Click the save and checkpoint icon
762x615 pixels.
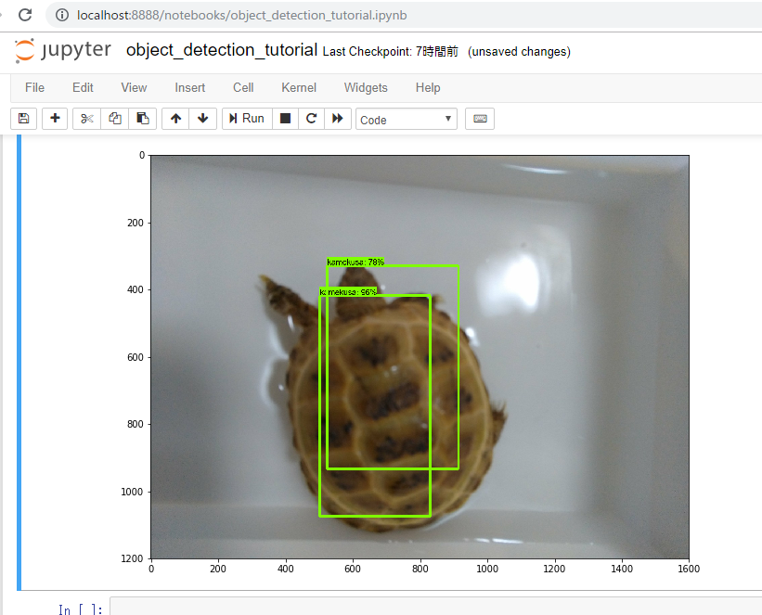(23, 119)
